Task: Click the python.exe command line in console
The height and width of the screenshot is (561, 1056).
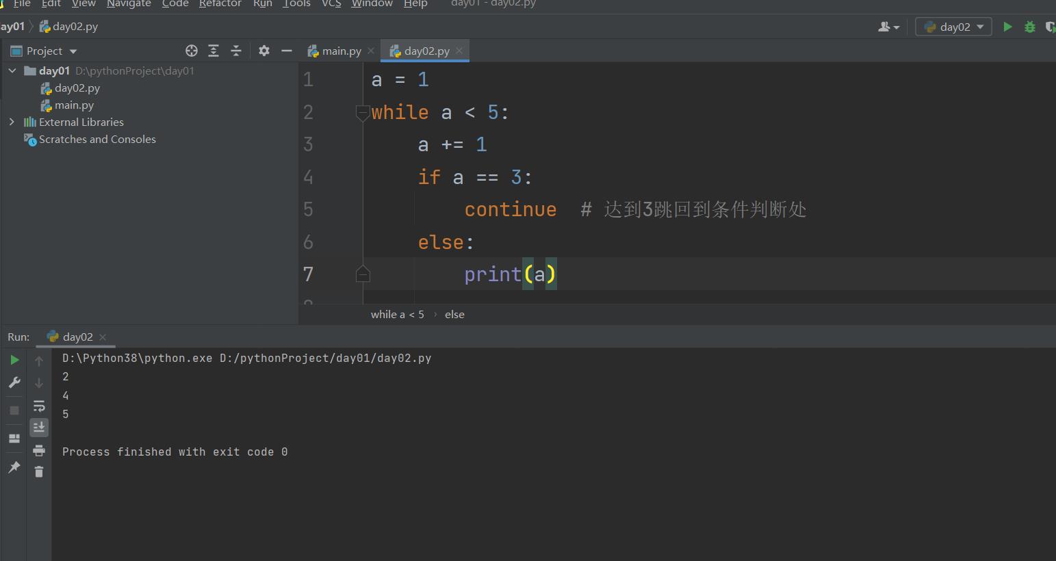Action: tap(247, 358)
